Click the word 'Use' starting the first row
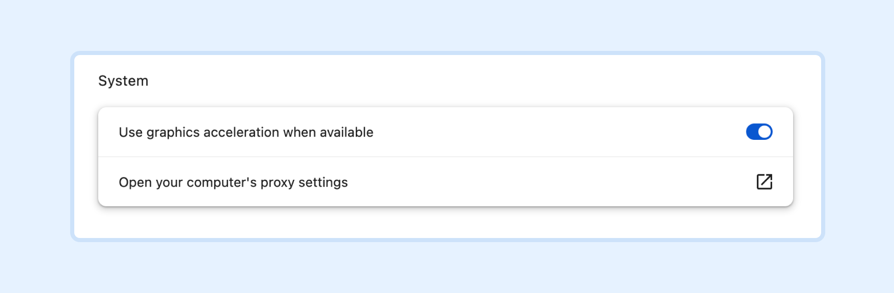894x293 pixels. coord(131,132)
